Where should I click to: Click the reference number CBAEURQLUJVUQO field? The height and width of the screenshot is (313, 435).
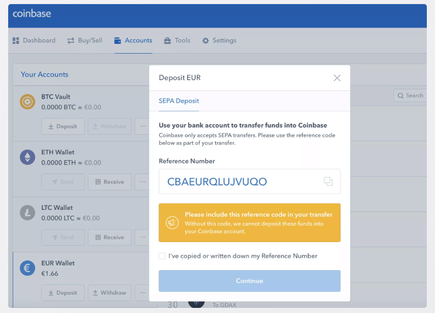click(249, 181)
